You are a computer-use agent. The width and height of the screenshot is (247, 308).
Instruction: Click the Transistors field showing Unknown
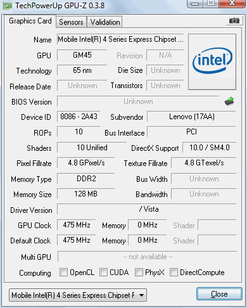165,86
